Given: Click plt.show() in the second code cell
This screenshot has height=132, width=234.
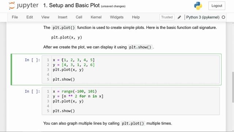Looking at the screenshot, I should pyautogui.click(x=64, y=111).
